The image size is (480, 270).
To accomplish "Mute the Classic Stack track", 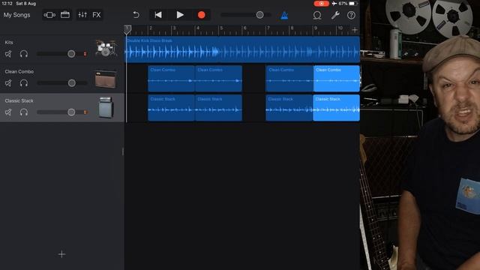I will tap(8, 112).
